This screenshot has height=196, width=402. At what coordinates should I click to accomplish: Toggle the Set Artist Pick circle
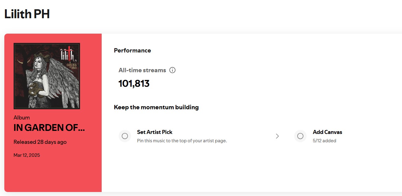point(125,136)
